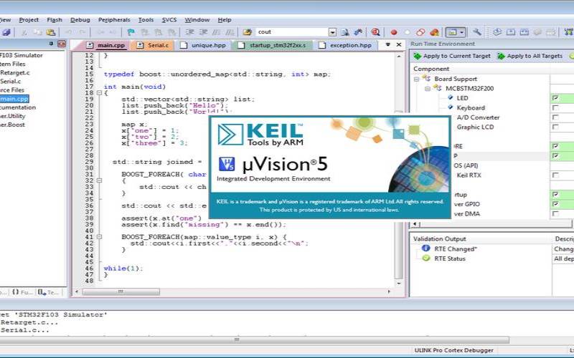Open the Flash menu
574x358 pixels.
(55, 20)
